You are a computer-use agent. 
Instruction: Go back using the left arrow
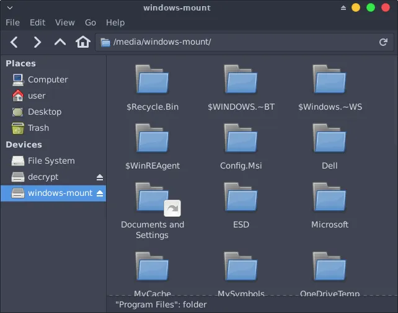click(x=14, y=42)
